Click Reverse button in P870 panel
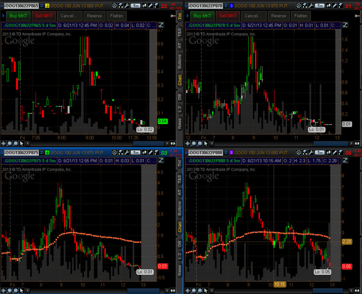The width and height of the screenshot is (362, 294). click(x=278, y=16)
